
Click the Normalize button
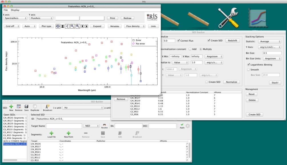[x=232, y=82]
